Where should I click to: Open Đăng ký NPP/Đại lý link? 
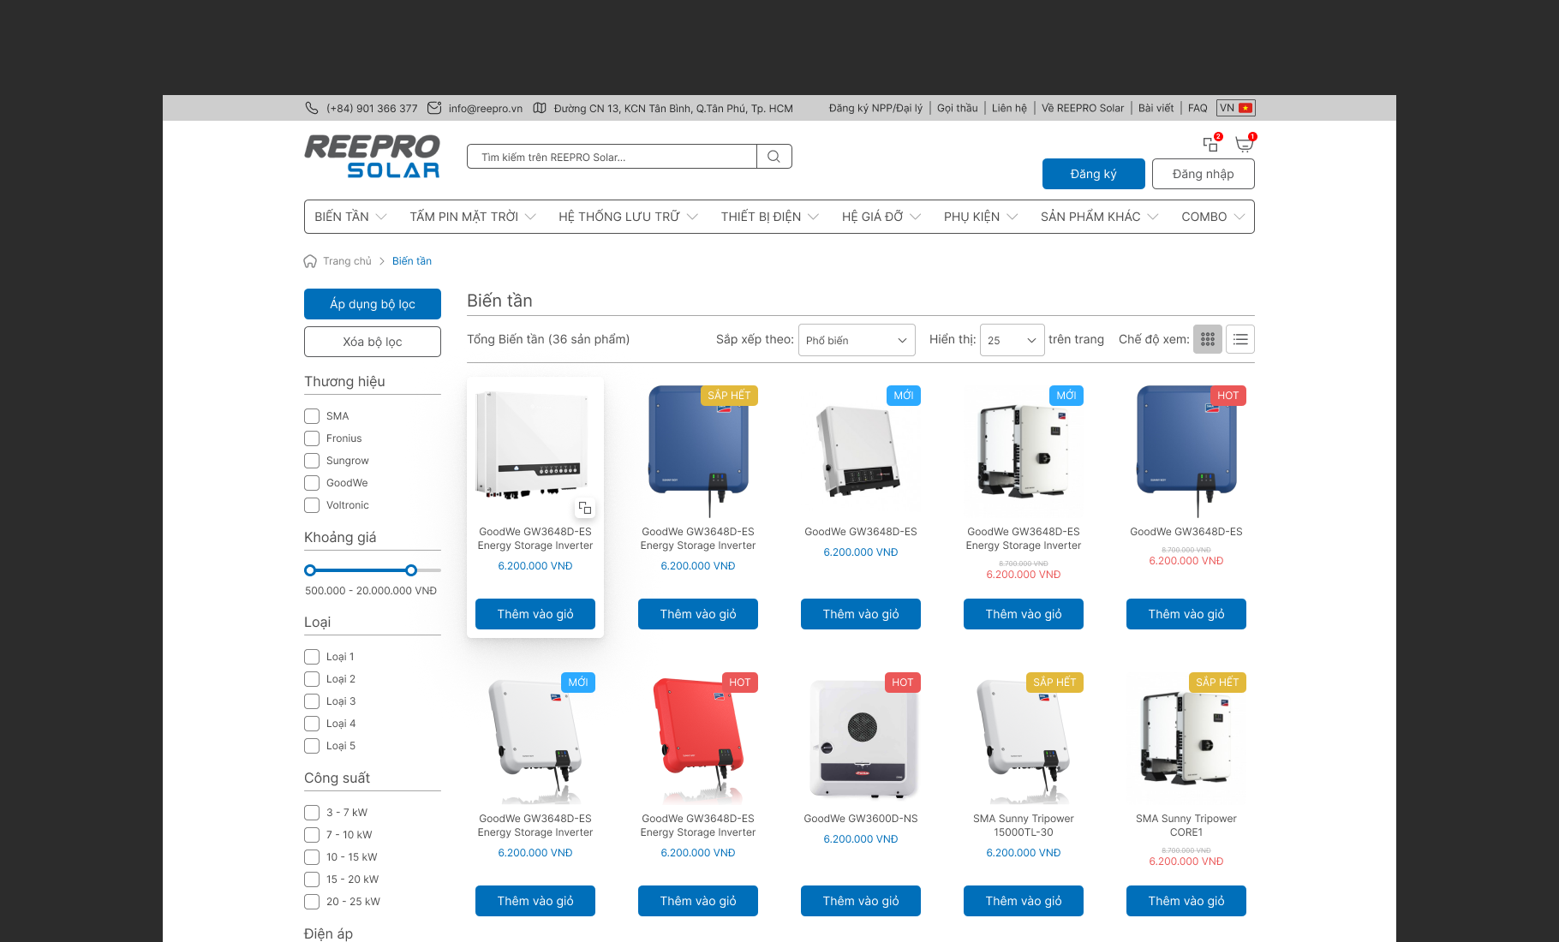[x=875, y=108]
